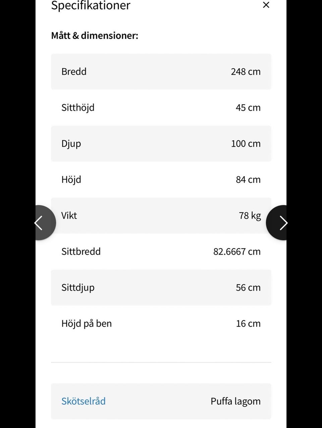The width and height of the screenshot is (322, 428).
Task: Select the Höjd på ben label
Action: click(87, 324)
